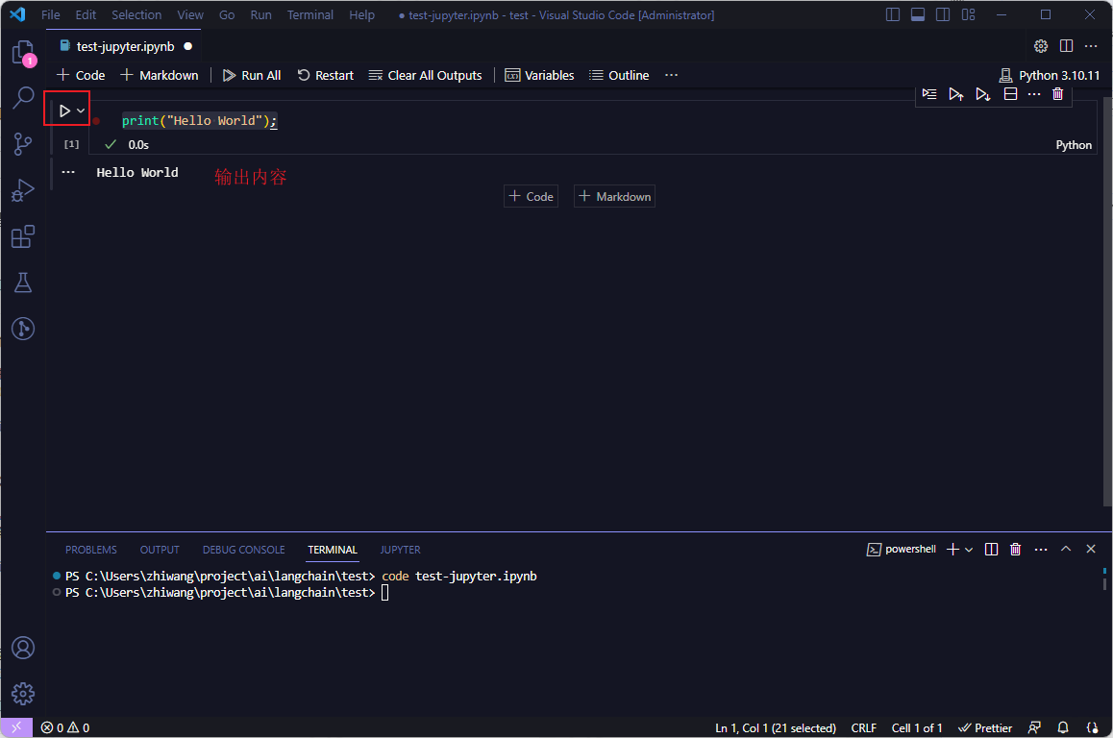
Task: Switch to the OUTPUT panel tab
Action: [160, 550]
